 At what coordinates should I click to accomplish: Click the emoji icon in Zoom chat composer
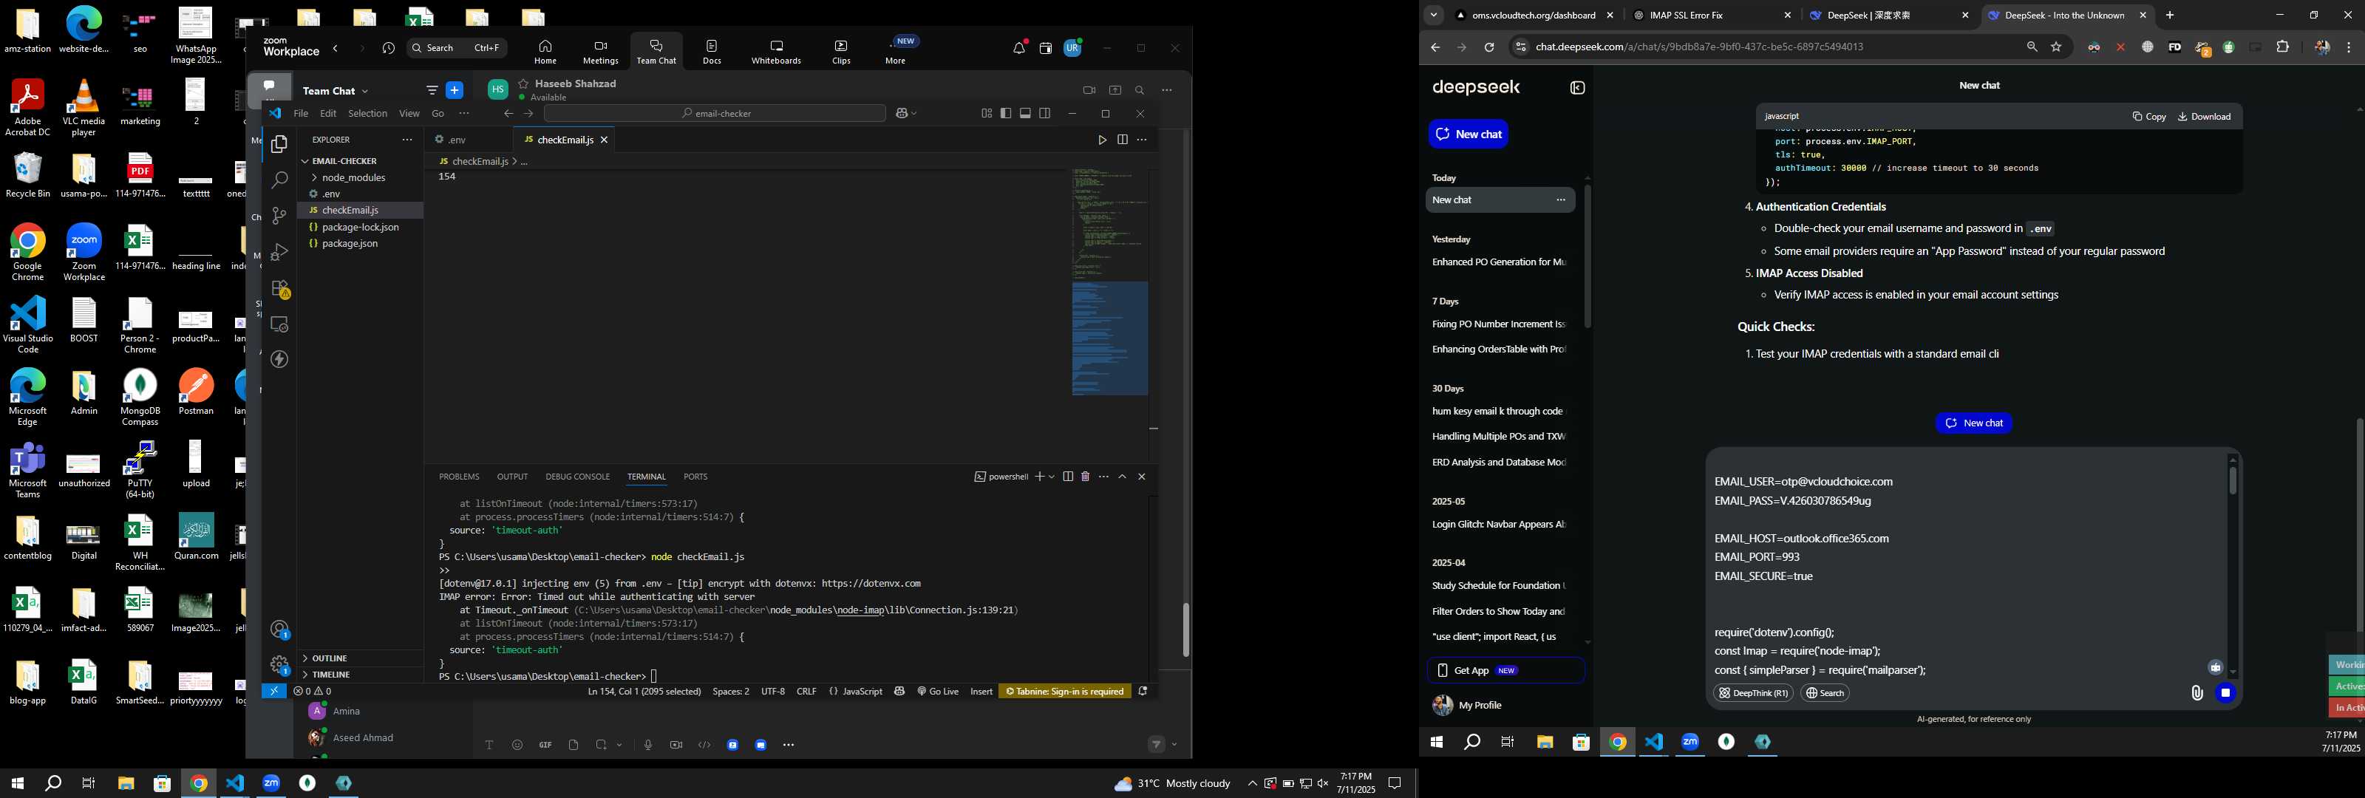coord(517,745)
